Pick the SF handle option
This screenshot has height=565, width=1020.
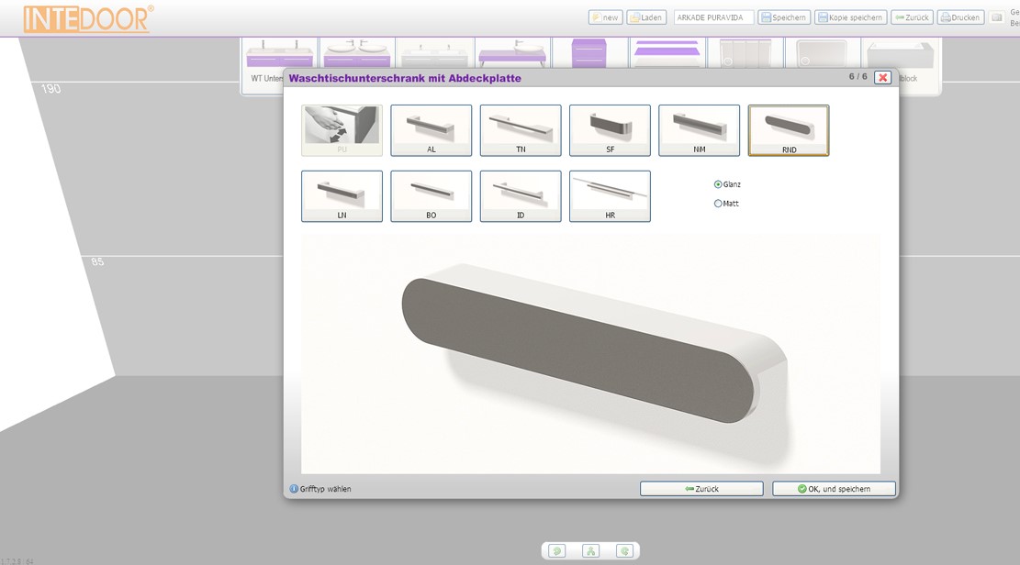(610, 130)
